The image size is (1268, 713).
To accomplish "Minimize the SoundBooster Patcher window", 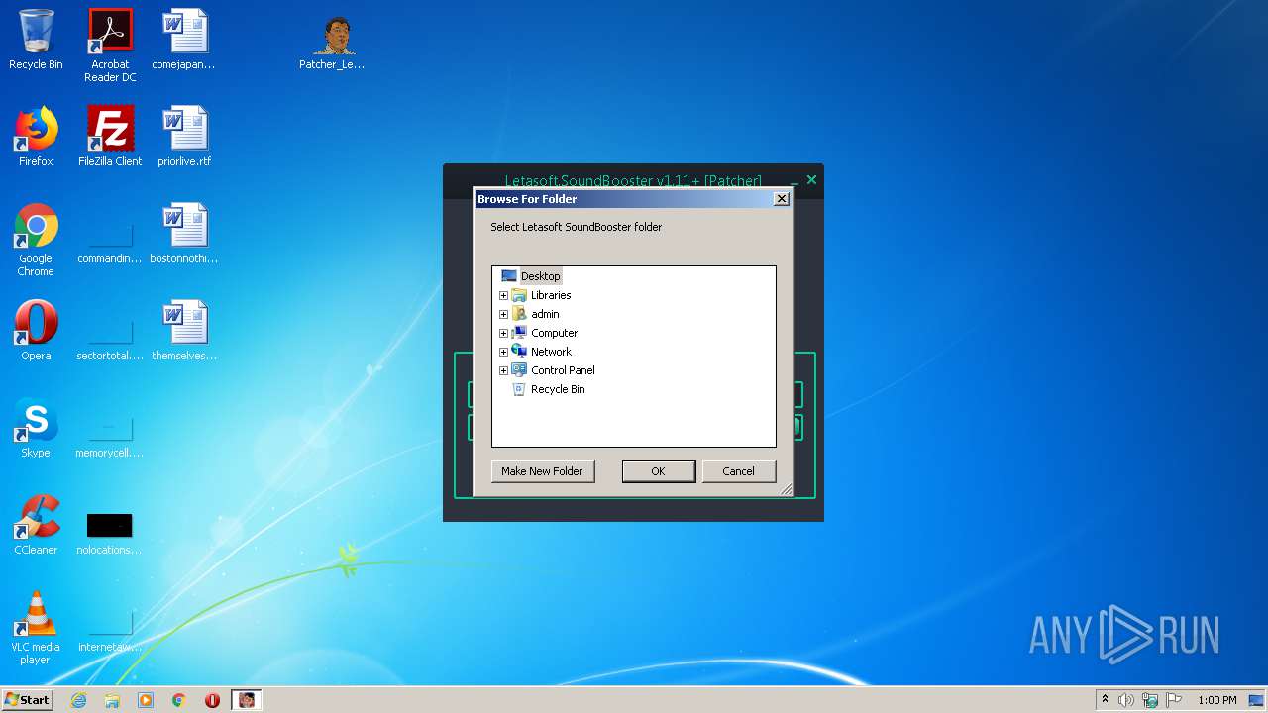I will point(794,181).
